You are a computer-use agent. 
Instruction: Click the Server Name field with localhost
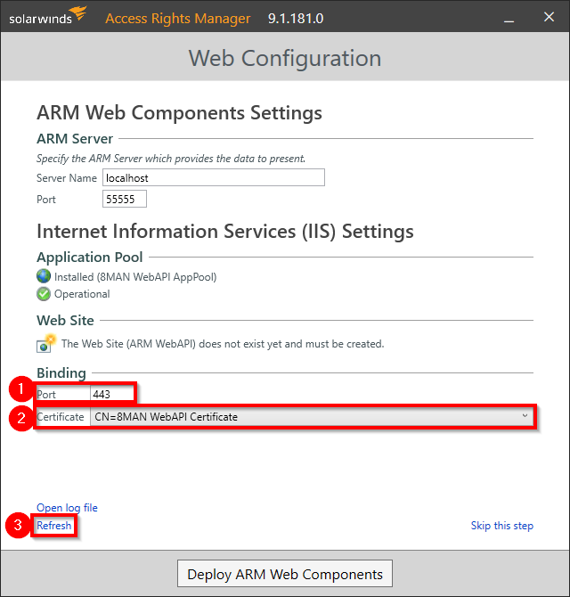point(214,177)
